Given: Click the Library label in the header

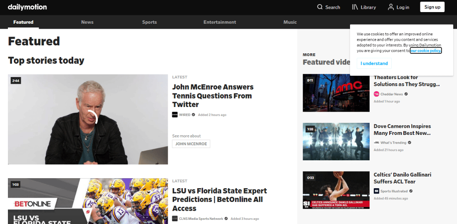Looking at the screenshot, I should (x=368, y=7).
